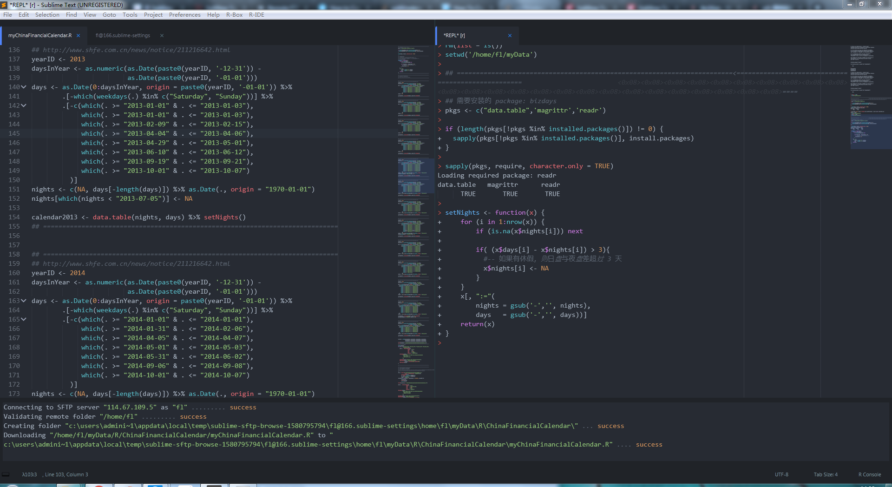This screenshot has height=487, width=892.
Task: Open the File menu
Action: coord(7,15)
